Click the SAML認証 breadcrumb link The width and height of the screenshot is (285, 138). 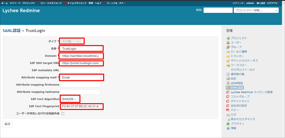click(x=12, y=31)
